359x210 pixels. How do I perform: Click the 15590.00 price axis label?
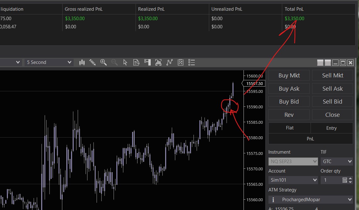tap(255, 107)
